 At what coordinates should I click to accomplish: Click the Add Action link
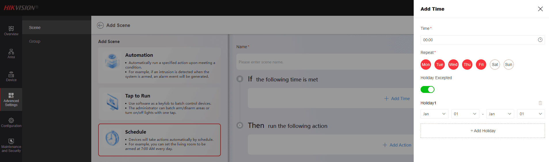[397, 145]
